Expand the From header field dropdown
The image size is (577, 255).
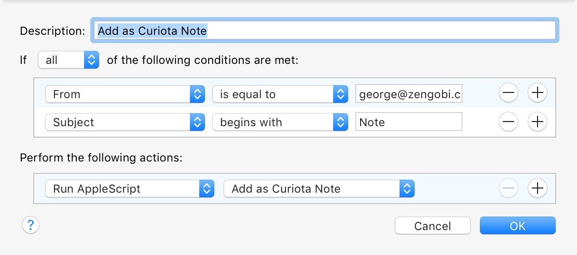coord(125,94)
